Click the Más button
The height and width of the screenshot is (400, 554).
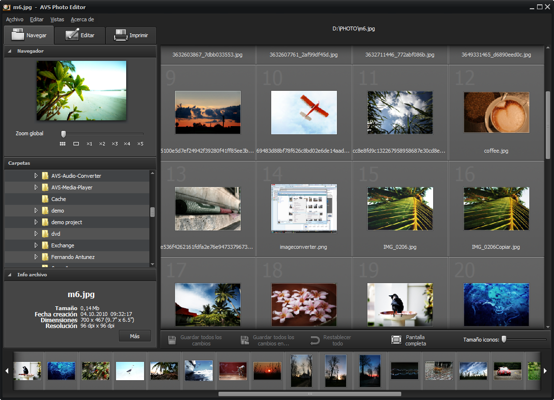pyautogui.click(x=135, y=336)
